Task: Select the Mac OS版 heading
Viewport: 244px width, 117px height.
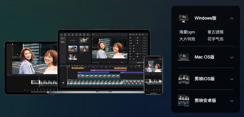Action: [204, 57]
